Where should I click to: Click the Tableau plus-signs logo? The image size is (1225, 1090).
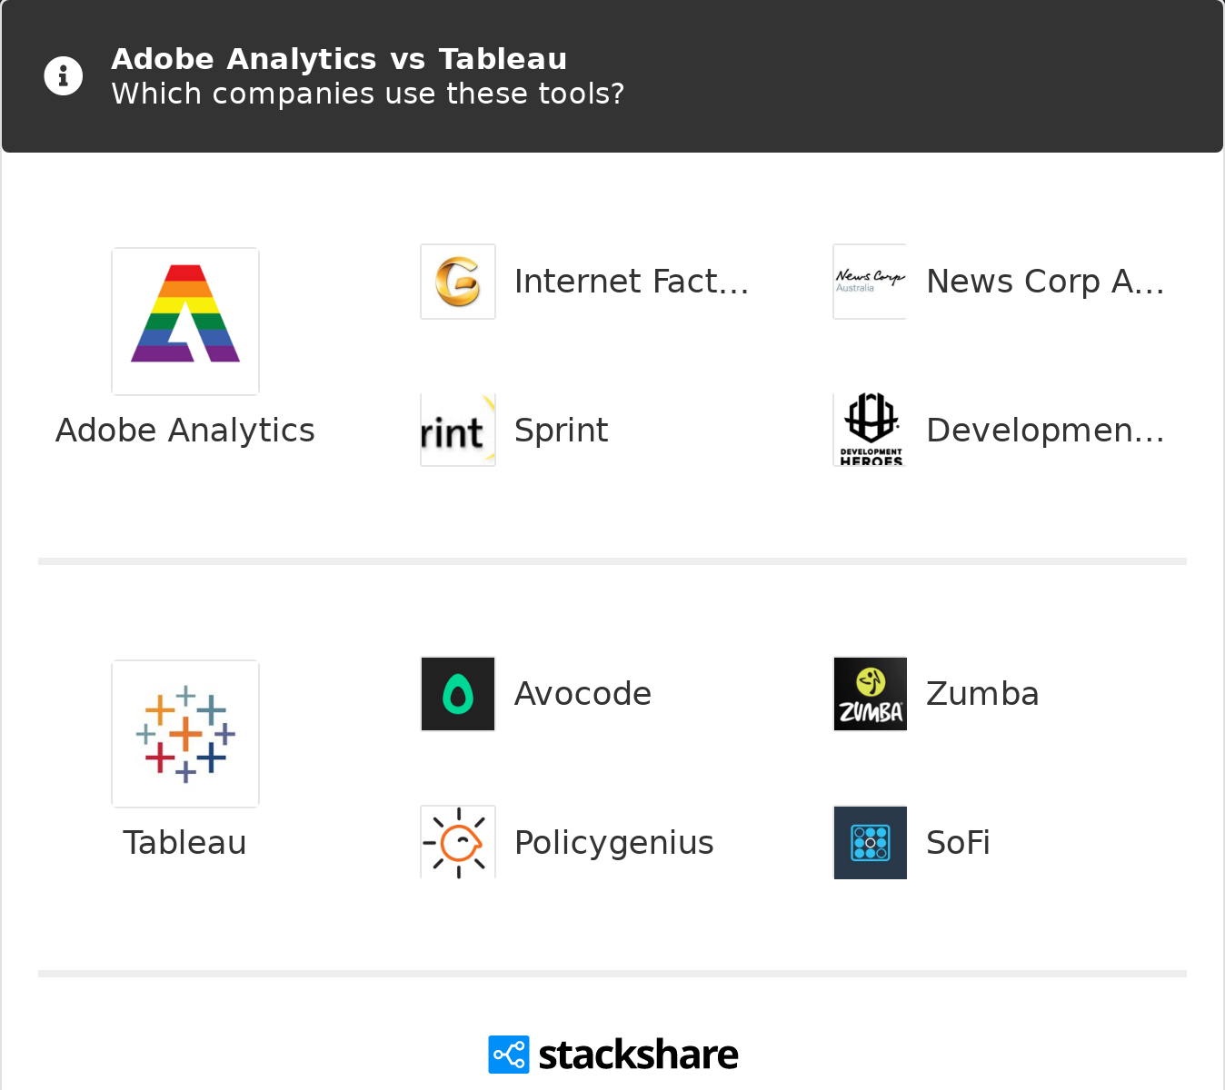pyautogui.click(x=185, y=733)
